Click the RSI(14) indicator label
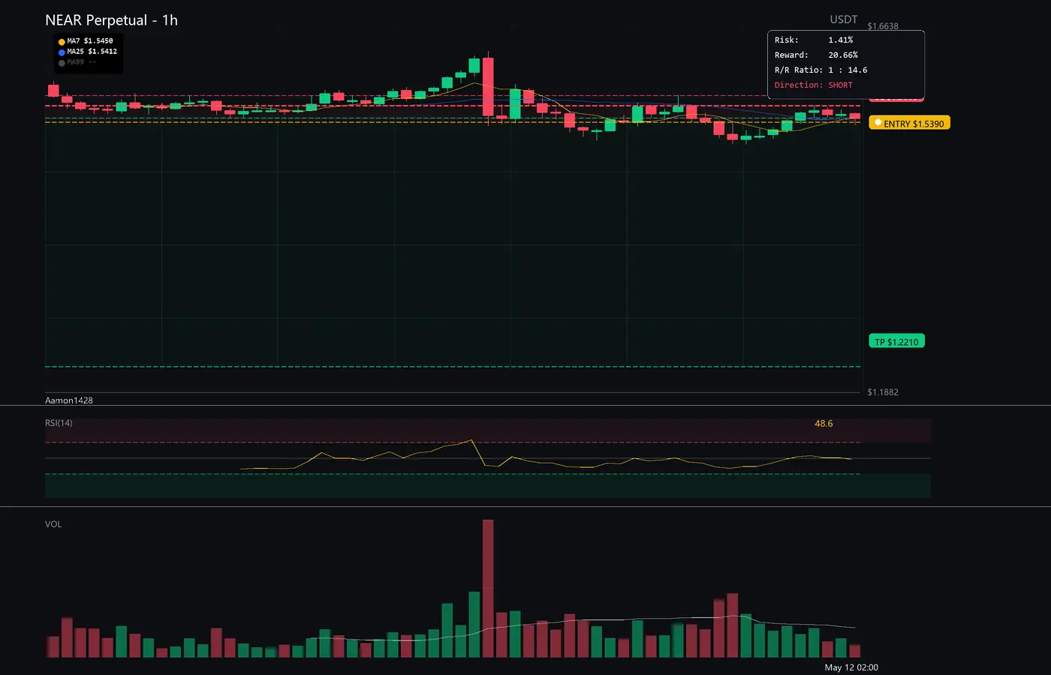 click(x=59, y=423)
